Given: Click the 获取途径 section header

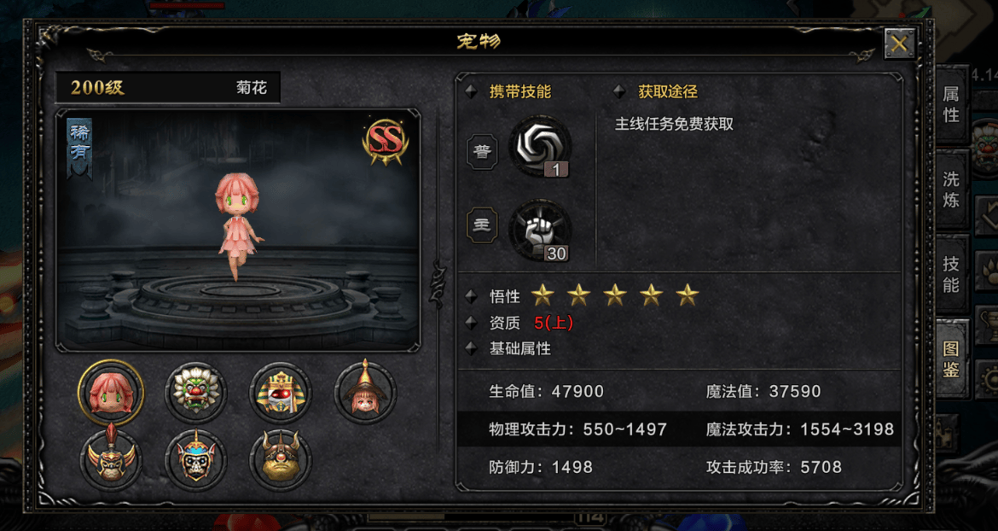Looking at the screenshot, I should (668, 91).
